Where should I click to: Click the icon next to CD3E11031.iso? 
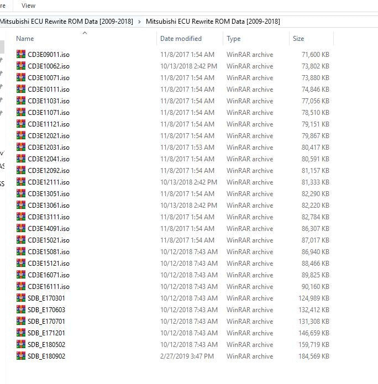[21, 101]
